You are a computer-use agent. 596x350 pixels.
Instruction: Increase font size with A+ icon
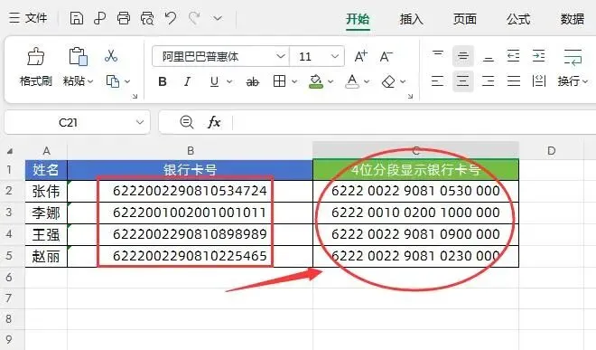[360, 56]
